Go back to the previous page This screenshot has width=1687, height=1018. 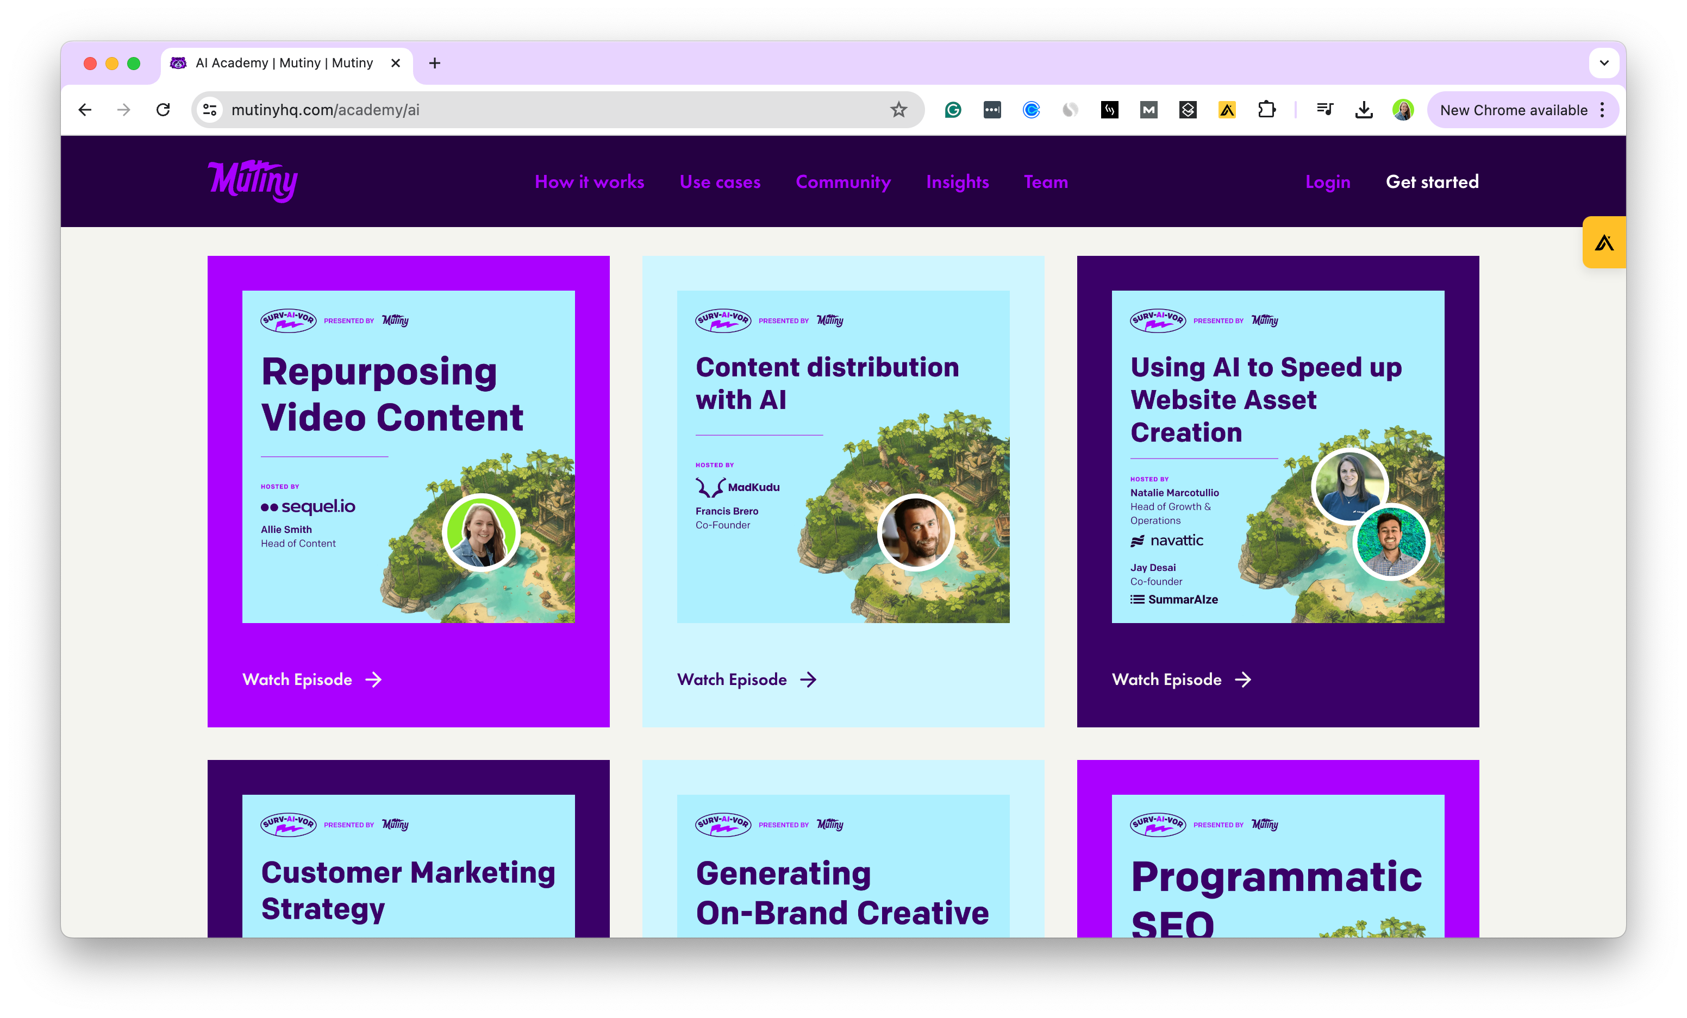pyautogui.click(x=85, y=110)
